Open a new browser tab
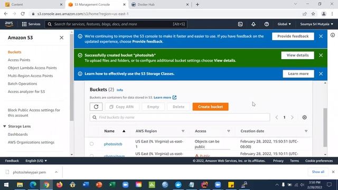338x190 pixels. click(x=198, y=5)
